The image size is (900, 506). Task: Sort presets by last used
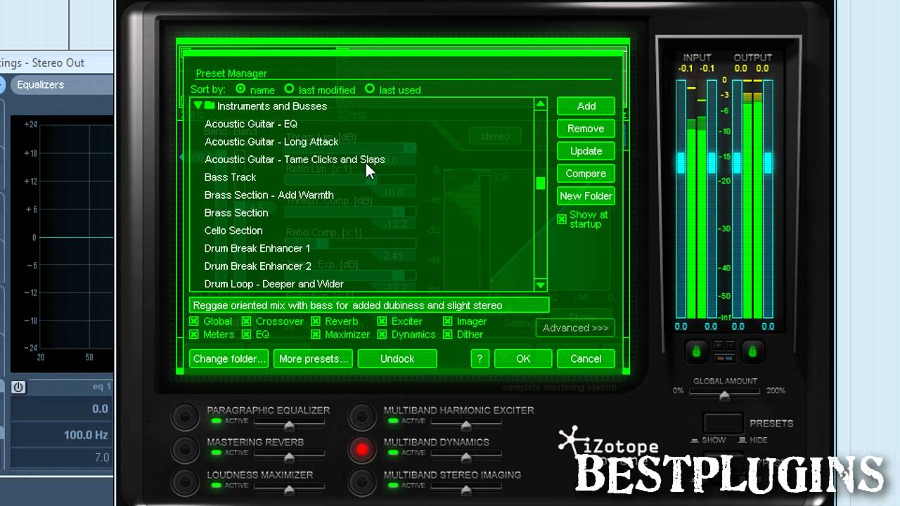point(370,89)
